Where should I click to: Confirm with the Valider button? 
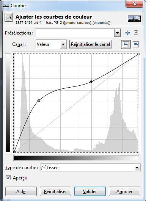90,192
